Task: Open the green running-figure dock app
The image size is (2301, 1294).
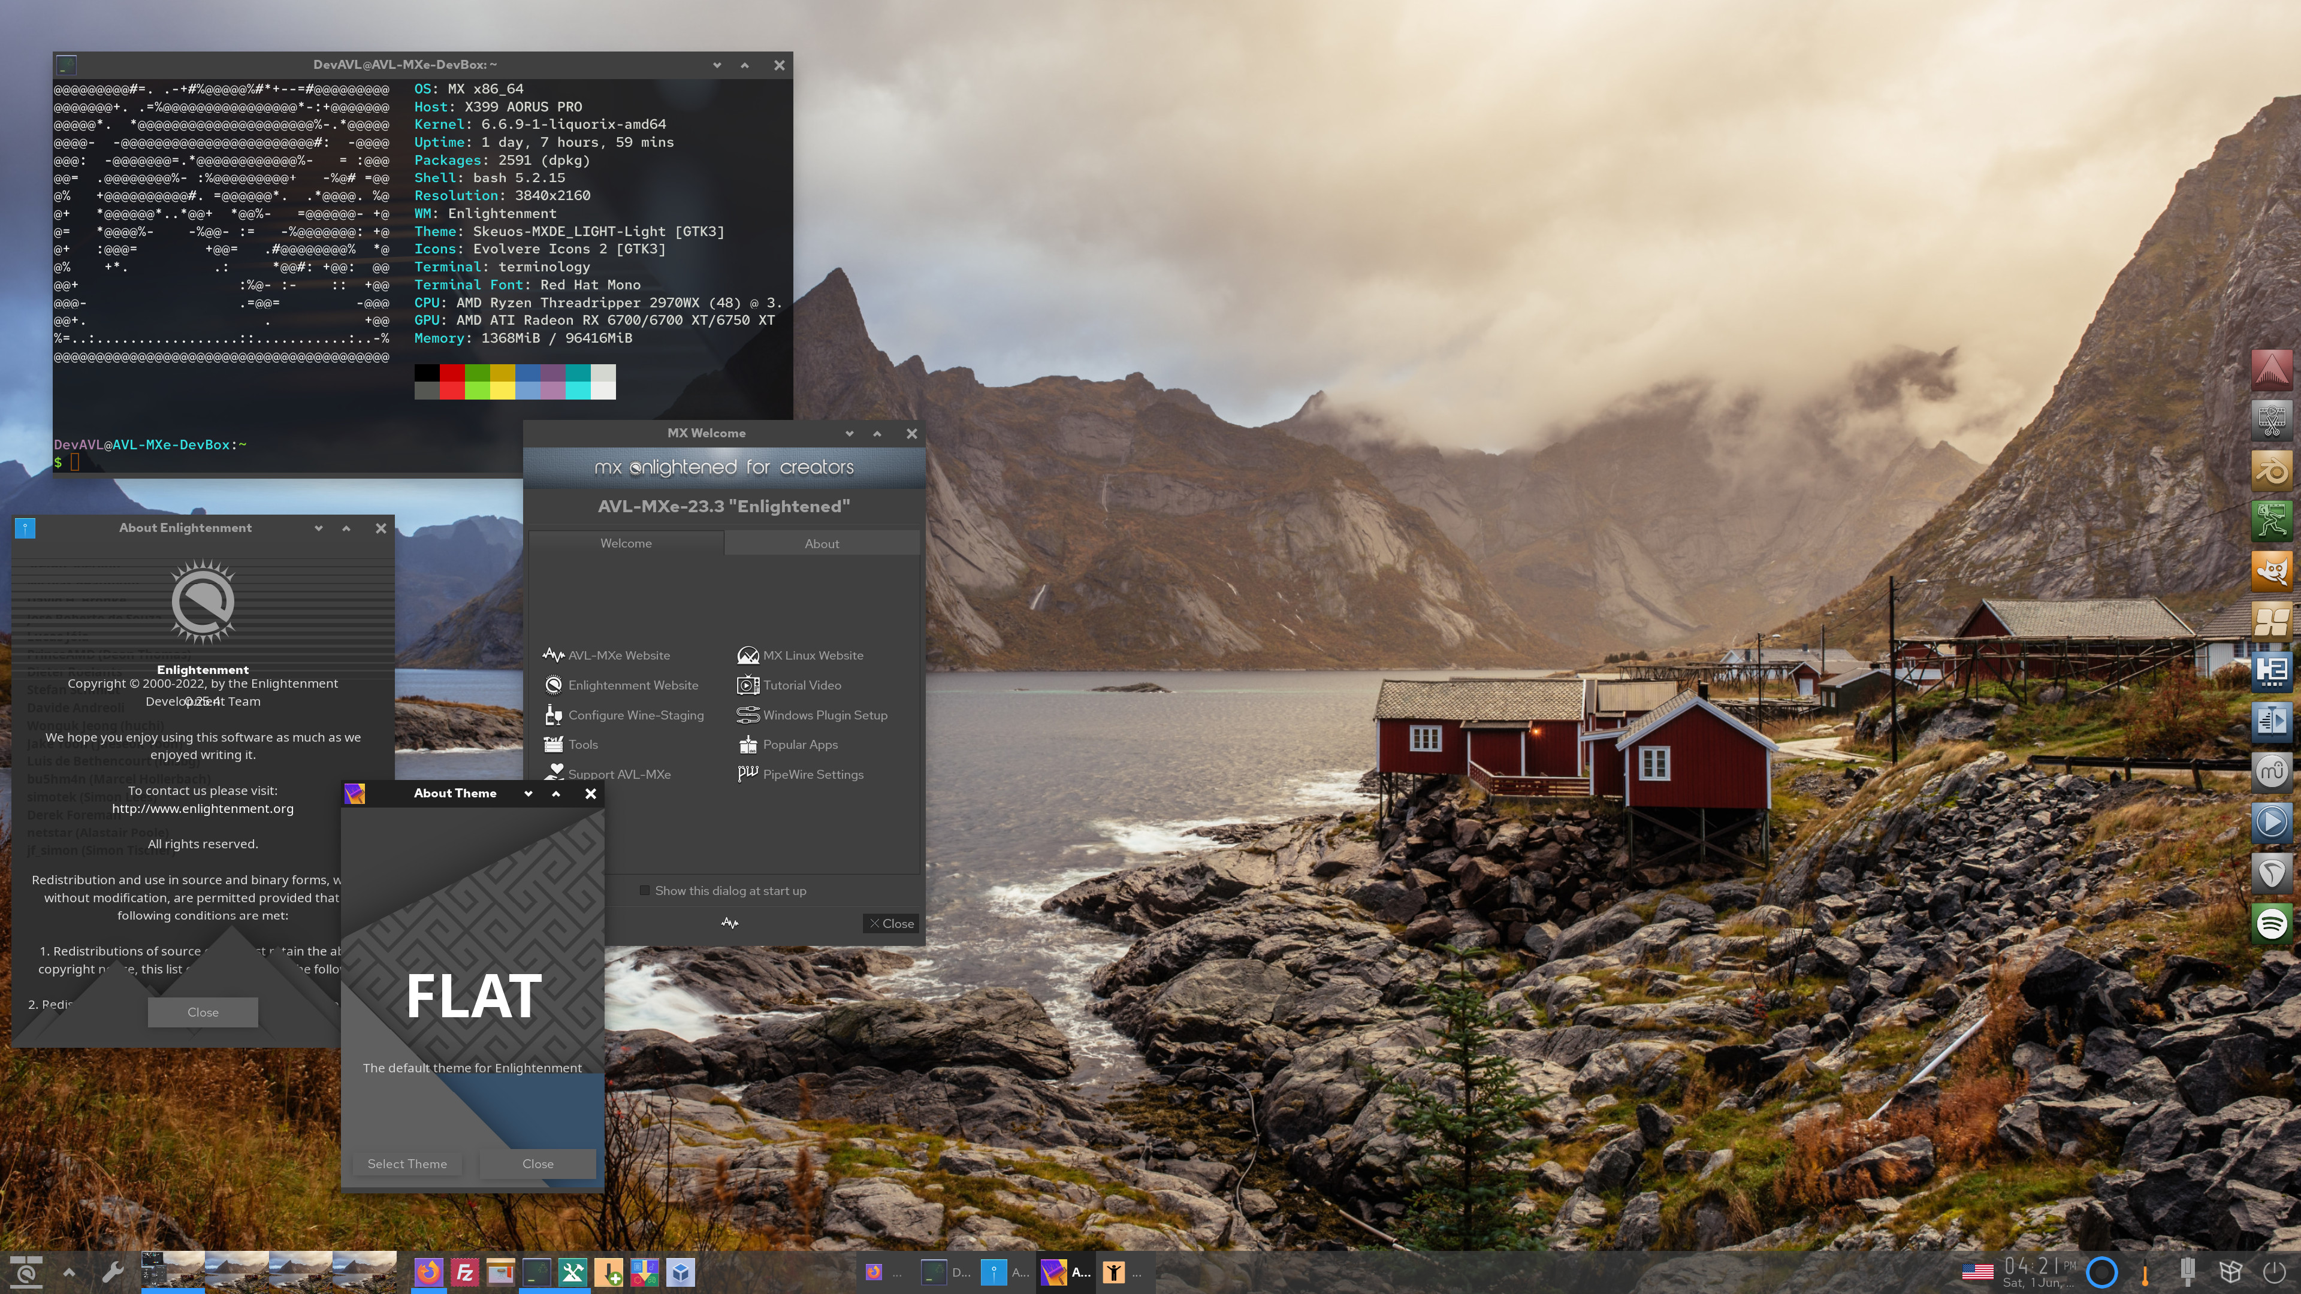Action: tap(2272, 521)
